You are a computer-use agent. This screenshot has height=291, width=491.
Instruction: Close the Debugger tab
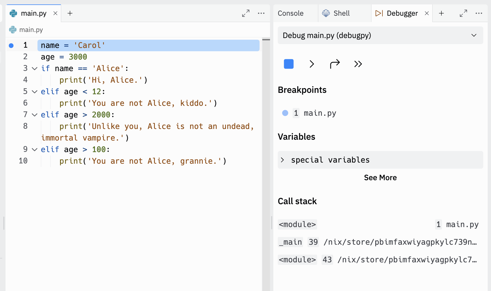point(427,13)
